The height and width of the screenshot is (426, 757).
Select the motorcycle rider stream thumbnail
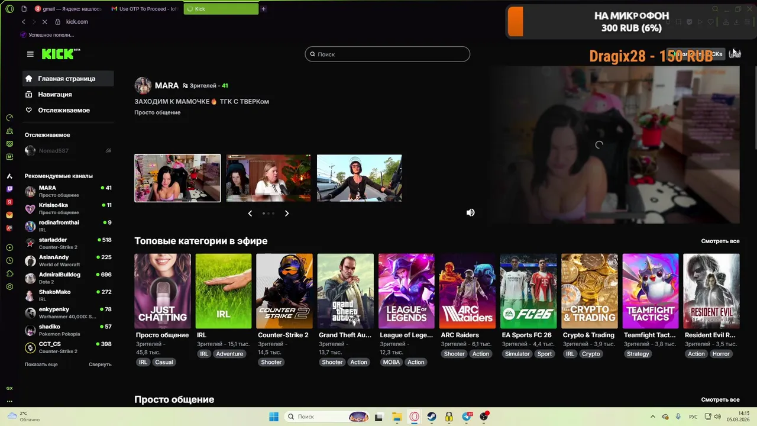[359, 178]
